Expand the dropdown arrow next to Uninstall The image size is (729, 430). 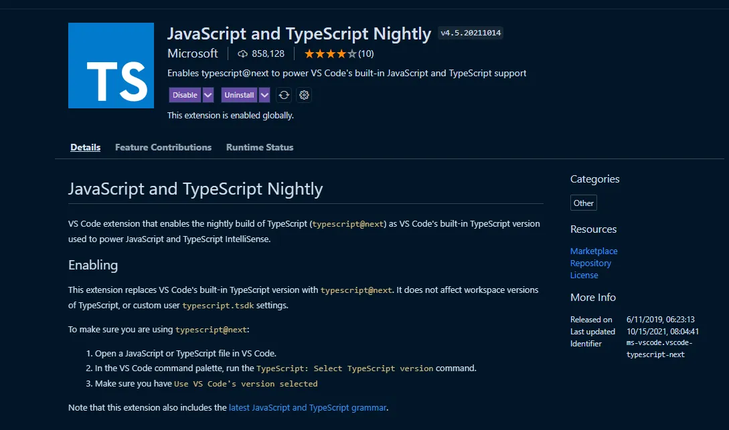(x=264, y=95)
